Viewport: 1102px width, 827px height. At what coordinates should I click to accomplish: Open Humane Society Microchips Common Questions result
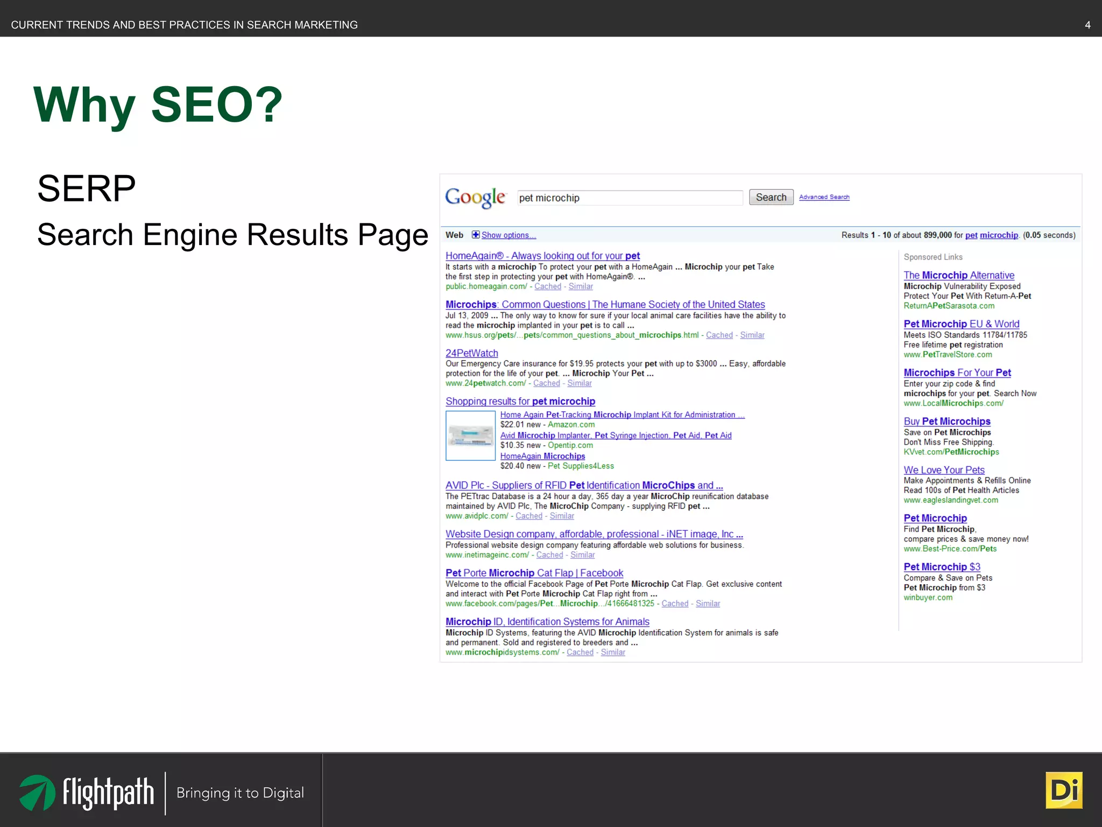(605, 304)
